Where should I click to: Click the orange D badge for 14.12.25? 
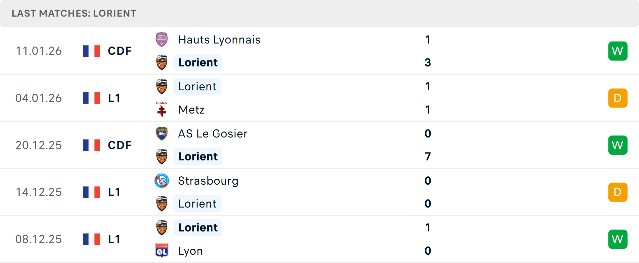point(618,192)
